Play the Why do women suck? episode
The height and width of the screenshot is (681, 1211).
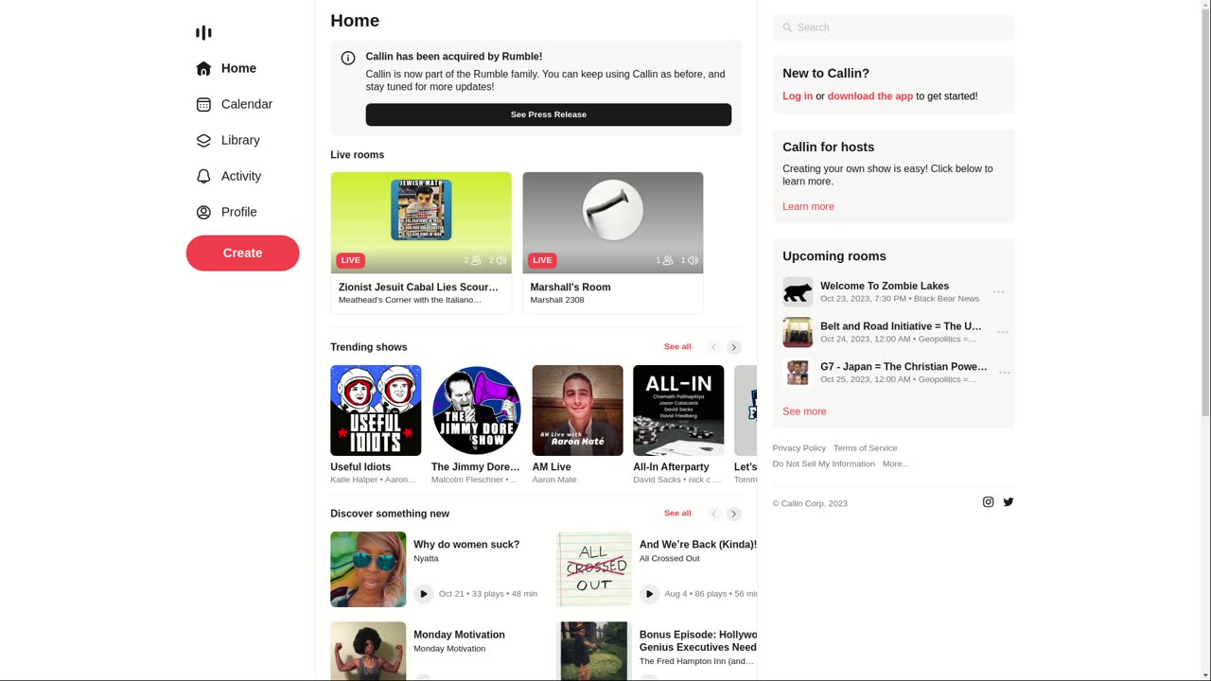click(423, 594)
